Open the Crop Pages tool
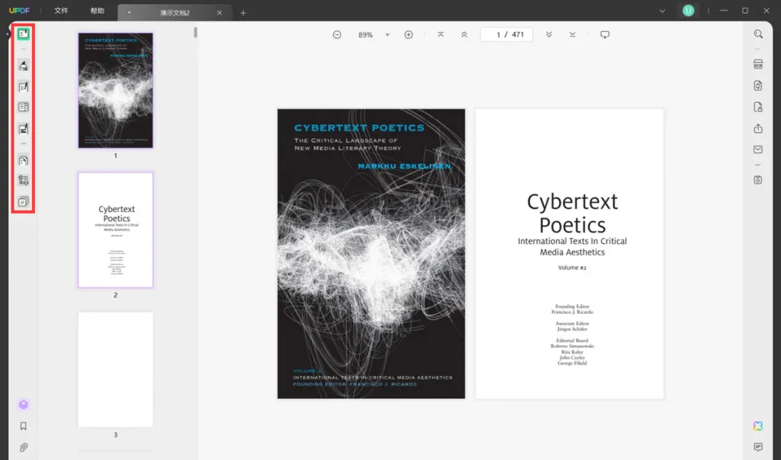 point(23,180)
